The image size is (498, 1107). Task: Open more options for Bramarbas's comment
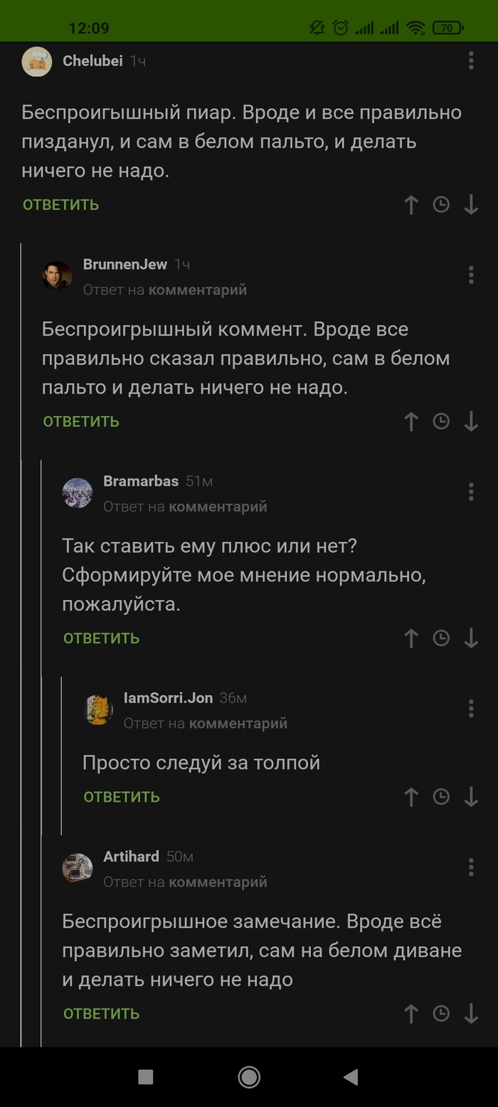tap(471, 492)
